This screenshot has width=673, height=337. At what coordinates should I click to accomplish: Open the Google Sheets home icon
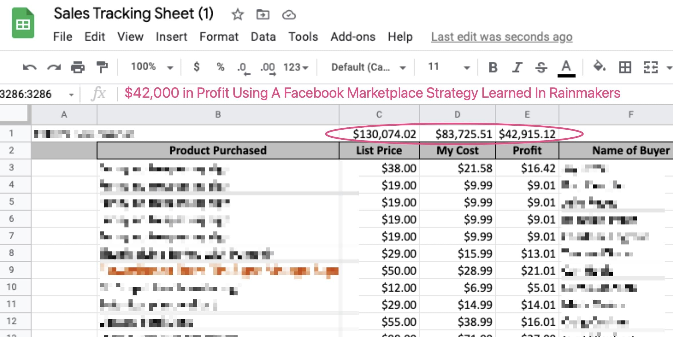pos(23,23)
